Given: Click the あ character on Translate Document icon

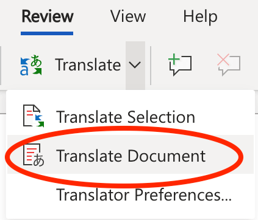Looking at the screenshot, I should pyautogui.click(x=38, y=160).
